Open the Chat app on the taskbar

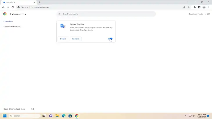tap(51, 116)
